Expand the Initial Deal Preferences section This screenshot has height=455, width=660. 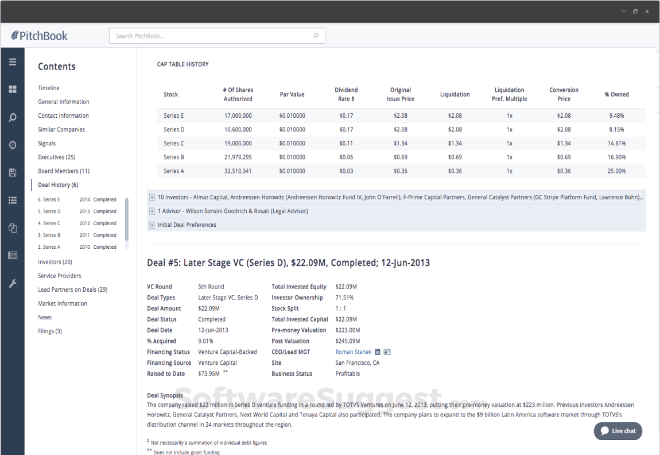click(x=152, y=224)
